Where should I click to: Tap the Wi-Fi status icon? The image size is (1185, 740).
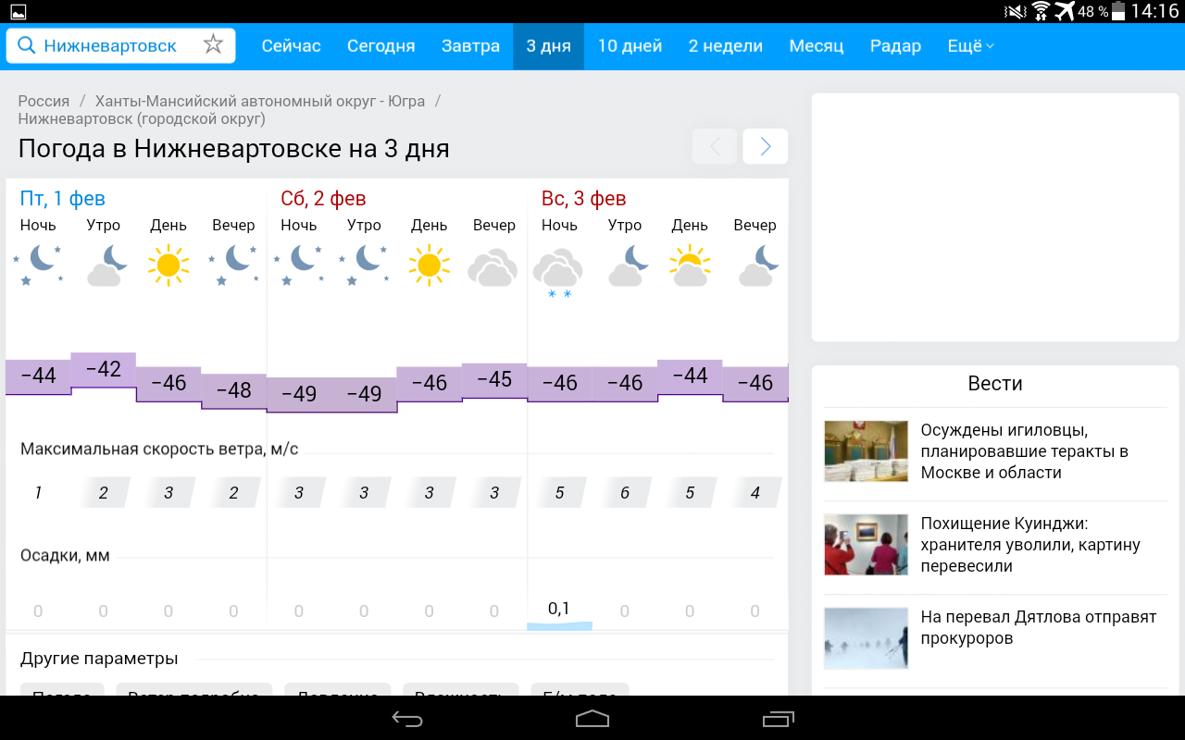pyautogui.click(x=1041, y=11)
